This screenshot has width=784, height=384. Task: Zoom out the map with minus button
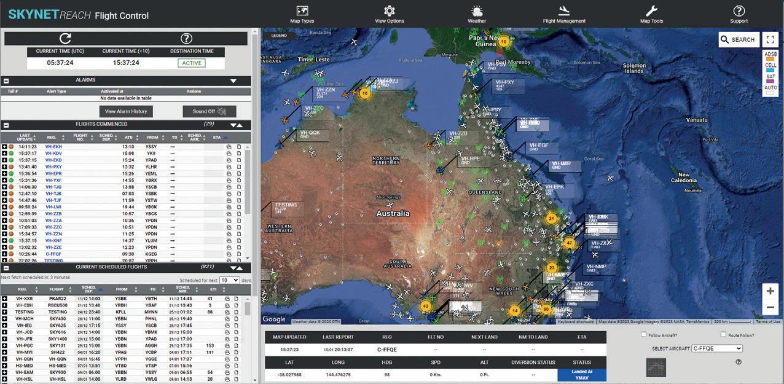click(770, 307)
